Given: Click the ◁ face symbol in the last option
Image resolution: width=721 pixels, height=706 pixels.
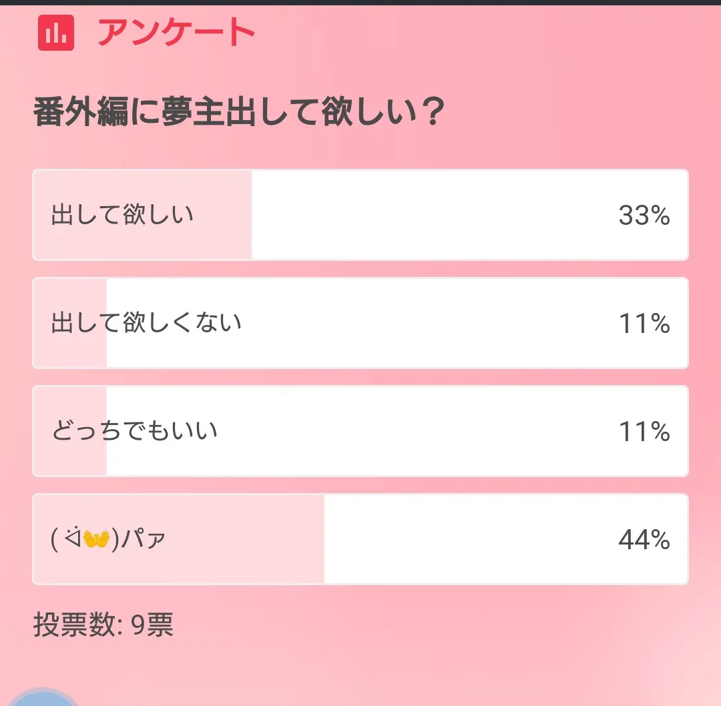Looking at the screenshot, I should coord(73,537).
